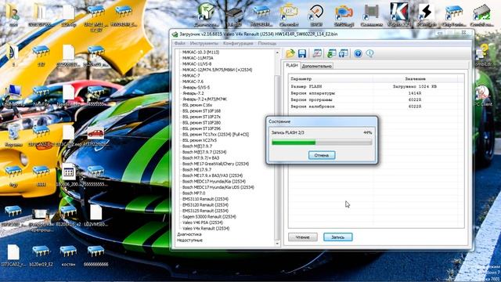Click the info balloon toolbar icon
The height and width of the screenshot is (282, 501).
pyautogui.click(x=369, y=53)
